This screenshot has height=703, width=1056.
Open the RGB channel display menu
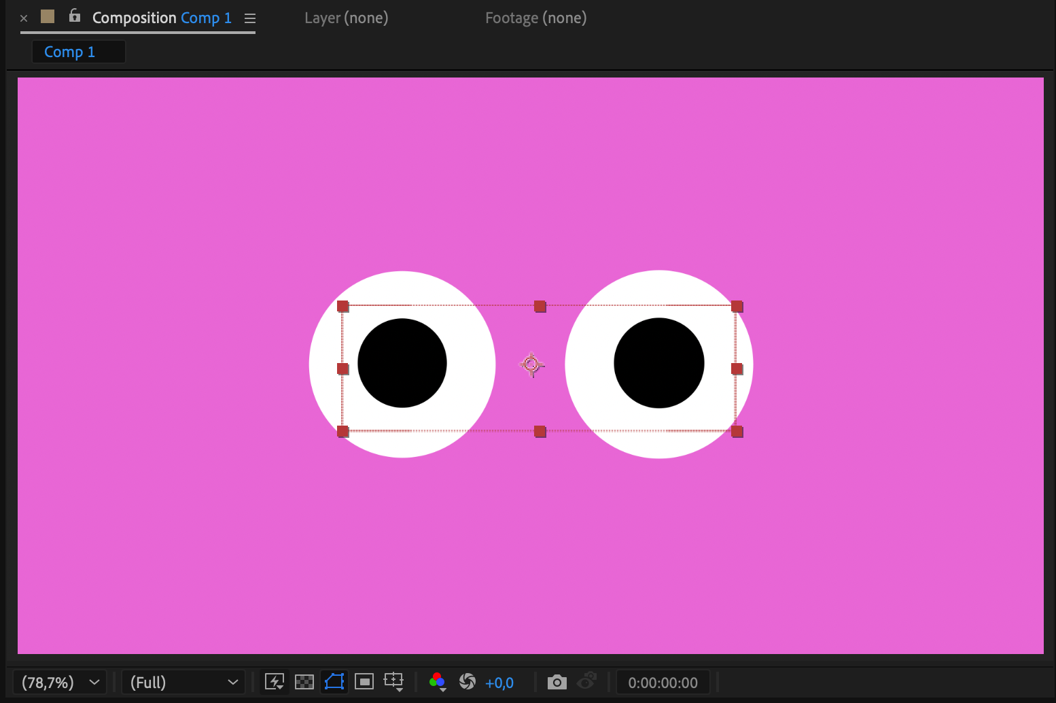(438, 682)
